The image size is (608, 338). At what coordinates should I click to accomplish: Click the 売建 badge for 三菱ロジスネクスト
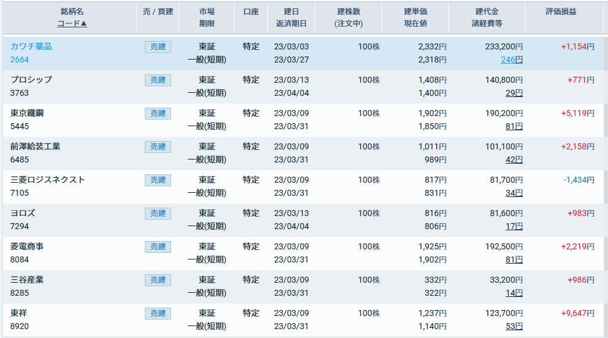[158, 180]
